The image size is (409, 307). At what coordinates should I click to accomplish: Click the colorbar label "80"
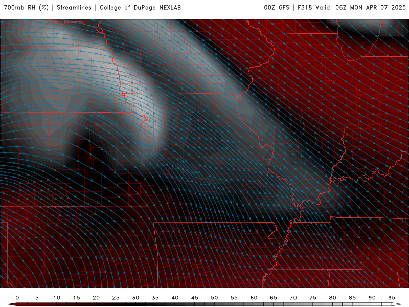332,298
